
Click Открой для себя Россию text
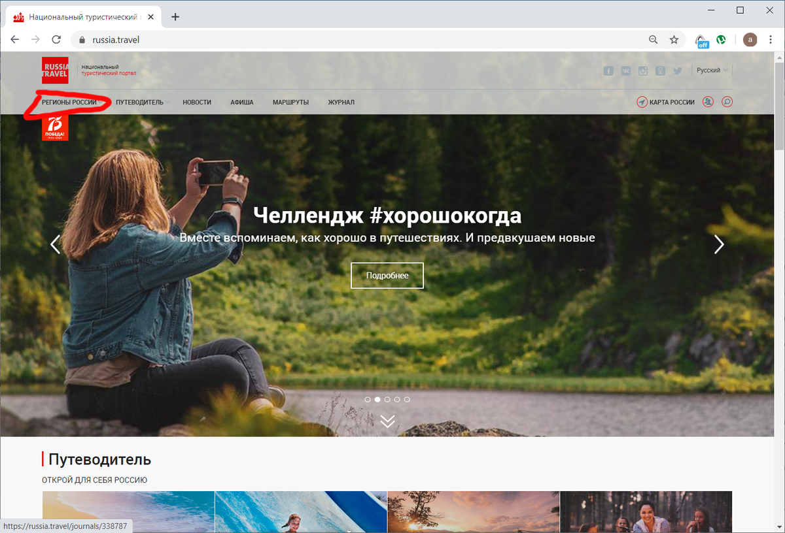95,480
